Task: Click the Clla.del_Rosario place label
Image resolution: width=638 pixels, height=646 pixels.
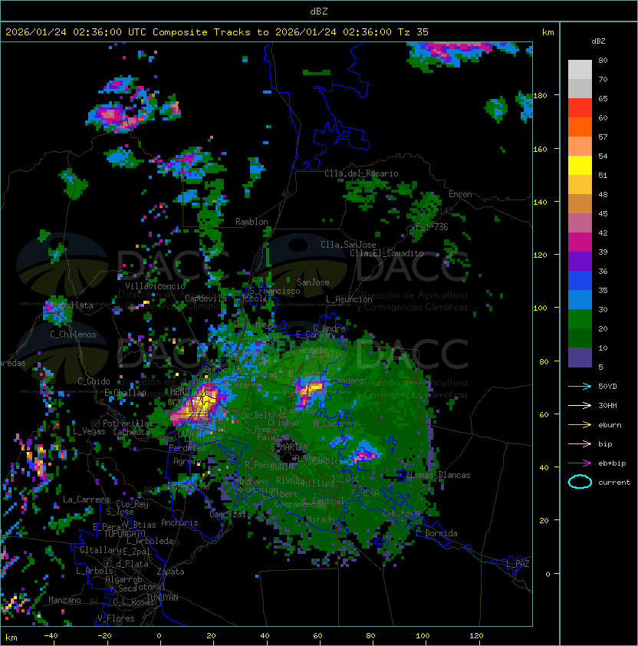Action: [x=361, y=173]
